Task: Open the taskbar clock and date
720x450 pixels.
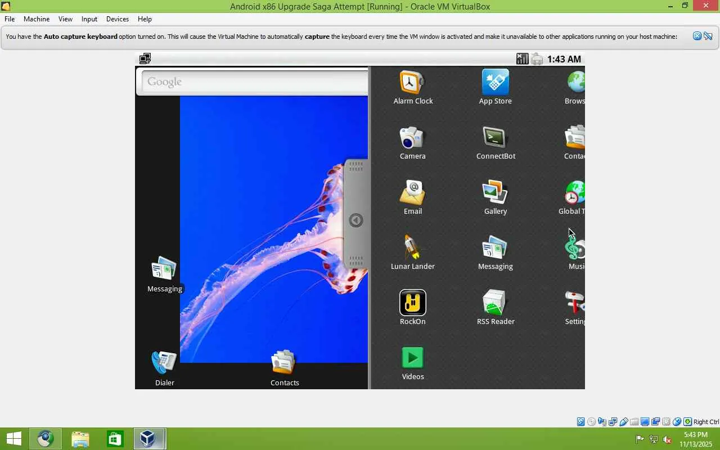Action: click(696, 439)
